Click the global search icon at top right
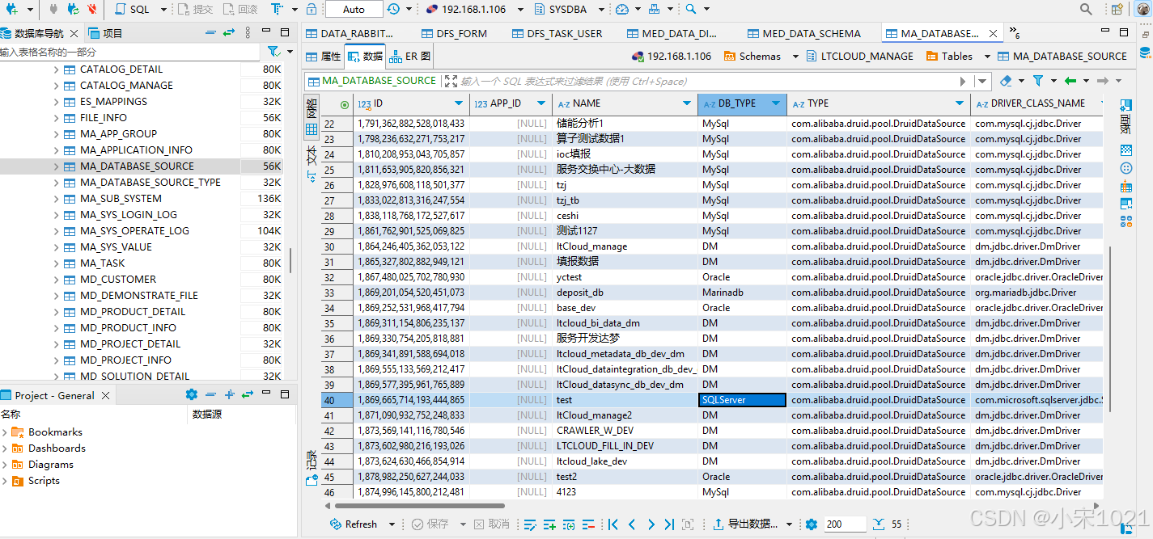 (1087, 9)
